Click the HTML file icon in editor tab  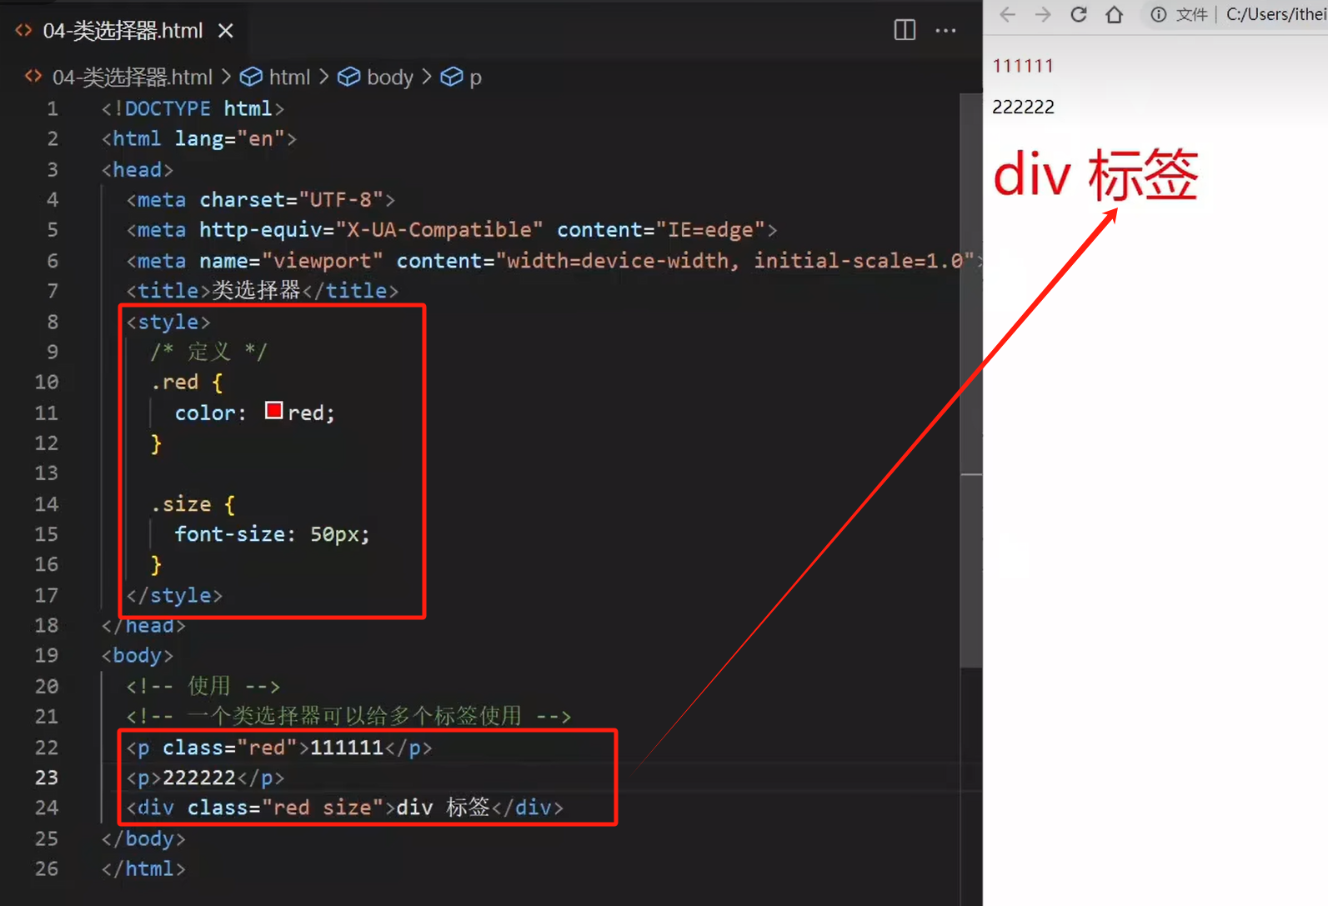tap(23, 31)
